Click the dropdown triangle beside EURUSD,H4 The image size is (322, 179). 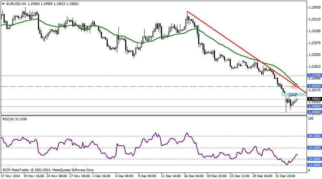pos(3,4)
